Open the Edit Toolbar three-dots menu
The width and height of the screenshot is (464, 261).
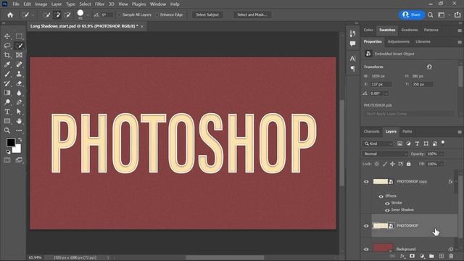pyautogui.click(x=19, y=130)
